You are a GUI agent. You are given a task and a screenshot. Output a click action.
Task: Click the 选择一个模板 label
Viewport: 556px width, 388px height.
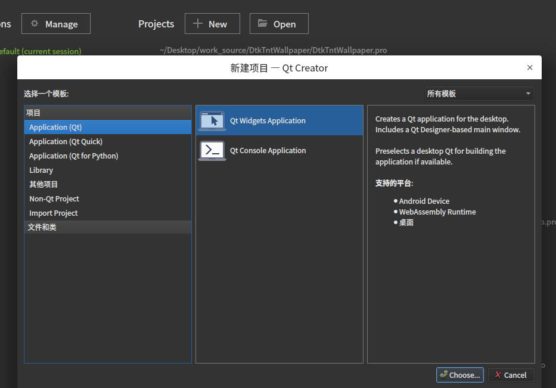46,94
